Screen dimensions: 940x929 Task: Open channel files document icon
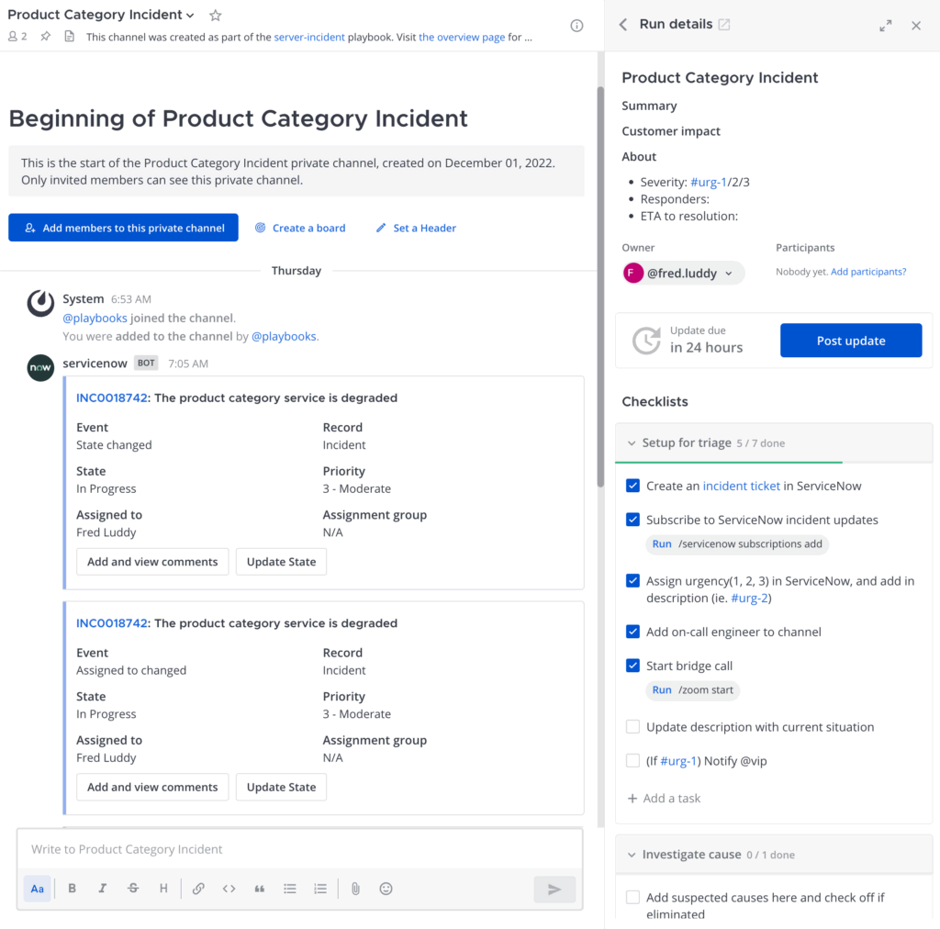[70, 37]
